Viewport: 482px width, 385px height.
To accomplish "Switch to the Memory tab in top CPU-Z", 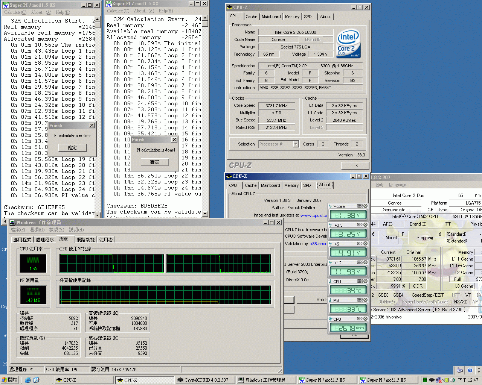I will pos(292,17).
